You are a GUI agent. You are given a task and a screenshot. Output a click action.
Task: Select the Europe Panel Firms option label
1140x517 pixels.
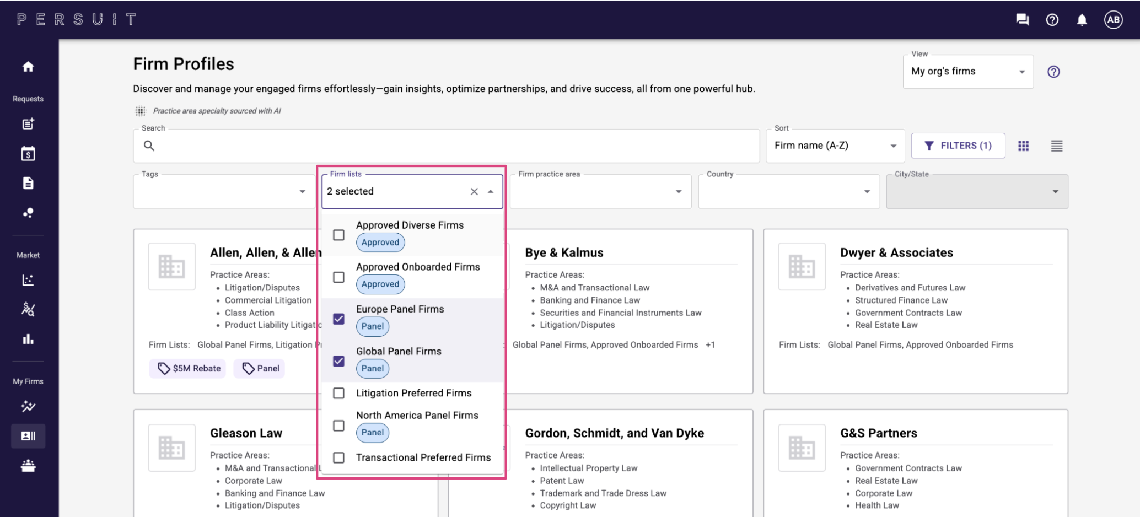pos(400,309)
